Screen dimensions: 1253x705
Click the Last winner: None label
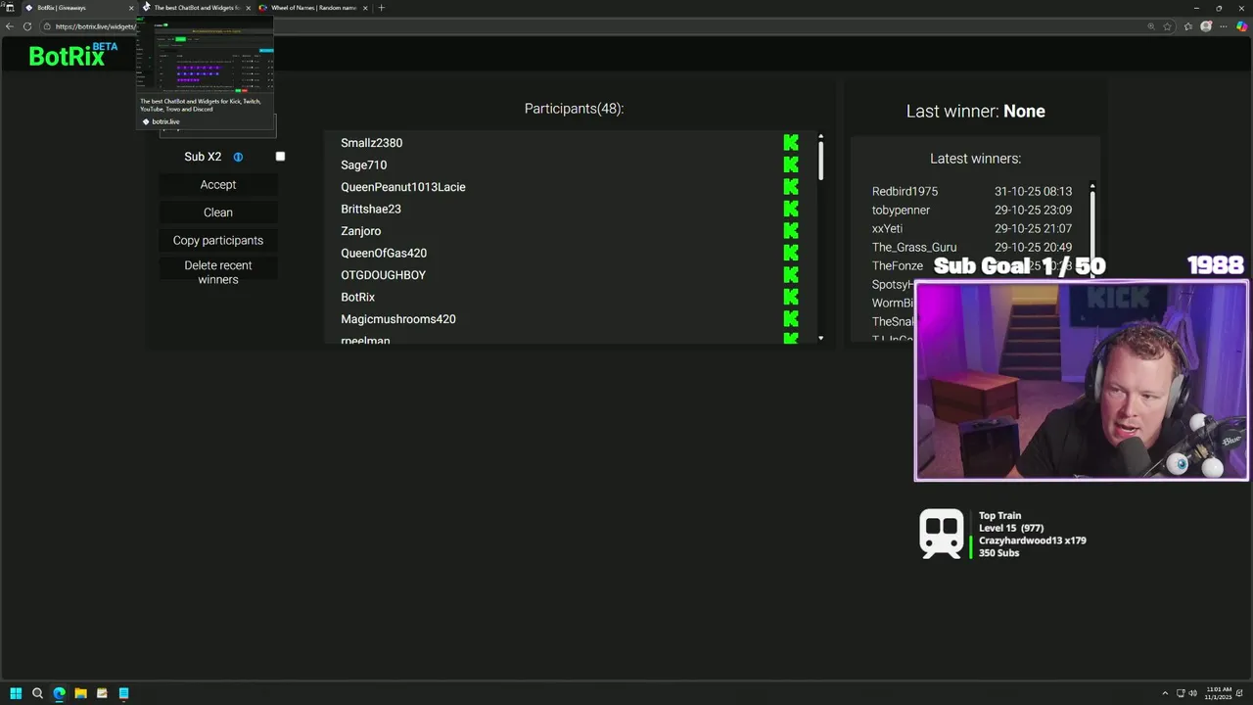975,112
